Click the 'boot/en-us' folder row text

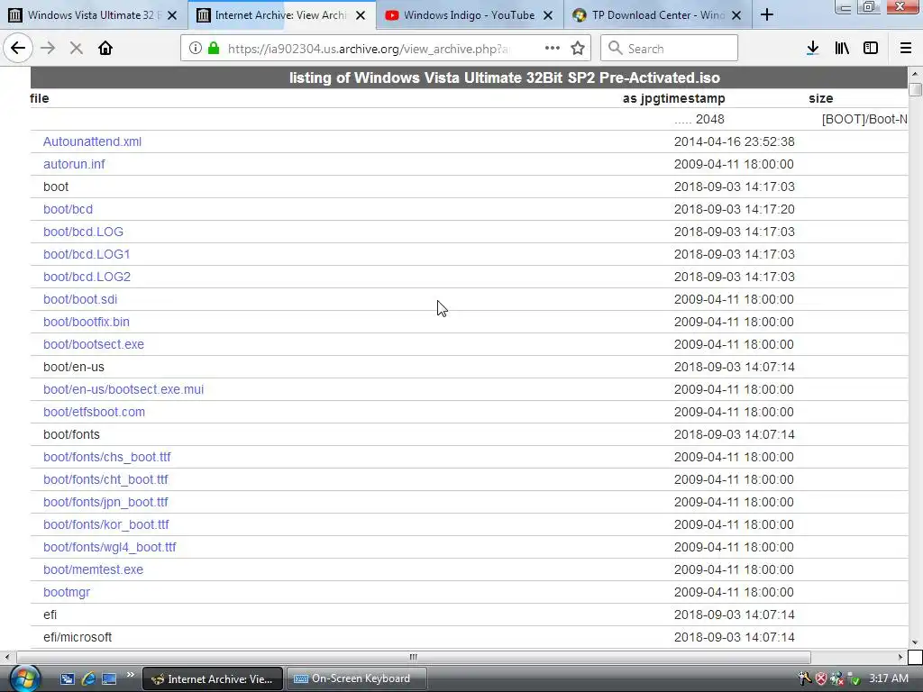click(74, 368)
